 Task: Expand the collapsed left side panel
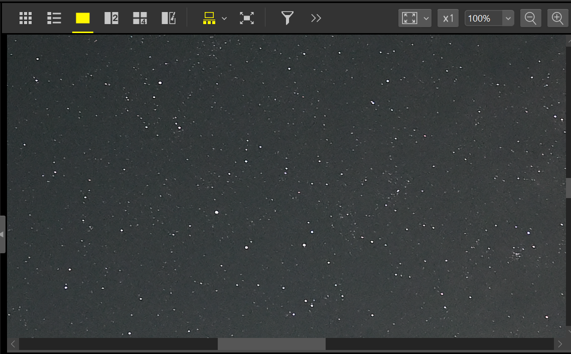pos(3,234)
